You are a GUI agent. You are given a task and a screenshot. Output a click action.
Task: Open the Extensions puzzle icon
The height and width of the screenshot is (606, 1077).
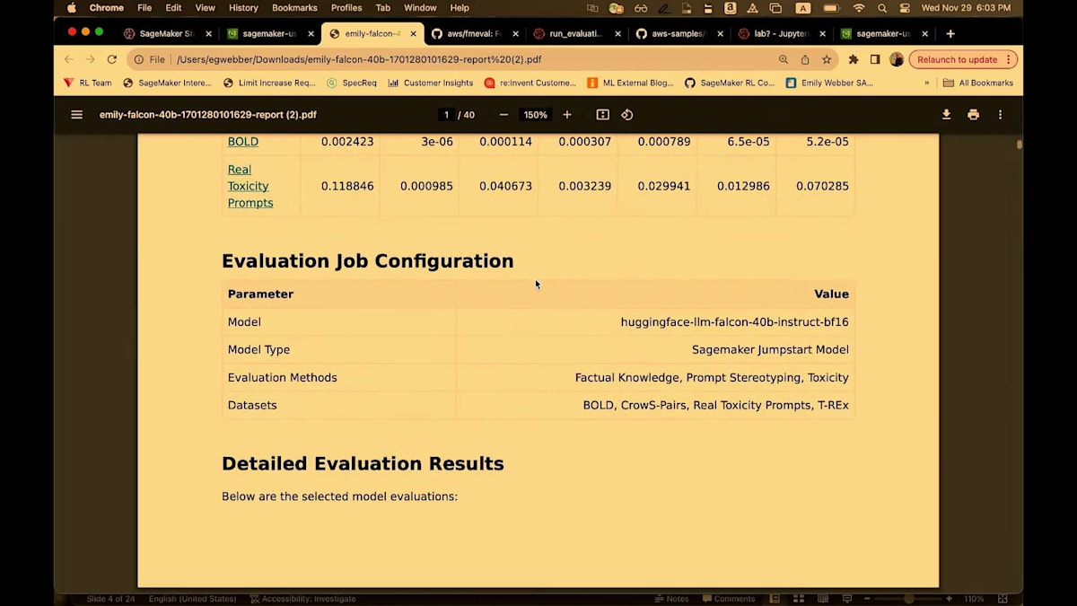[854, 59]
